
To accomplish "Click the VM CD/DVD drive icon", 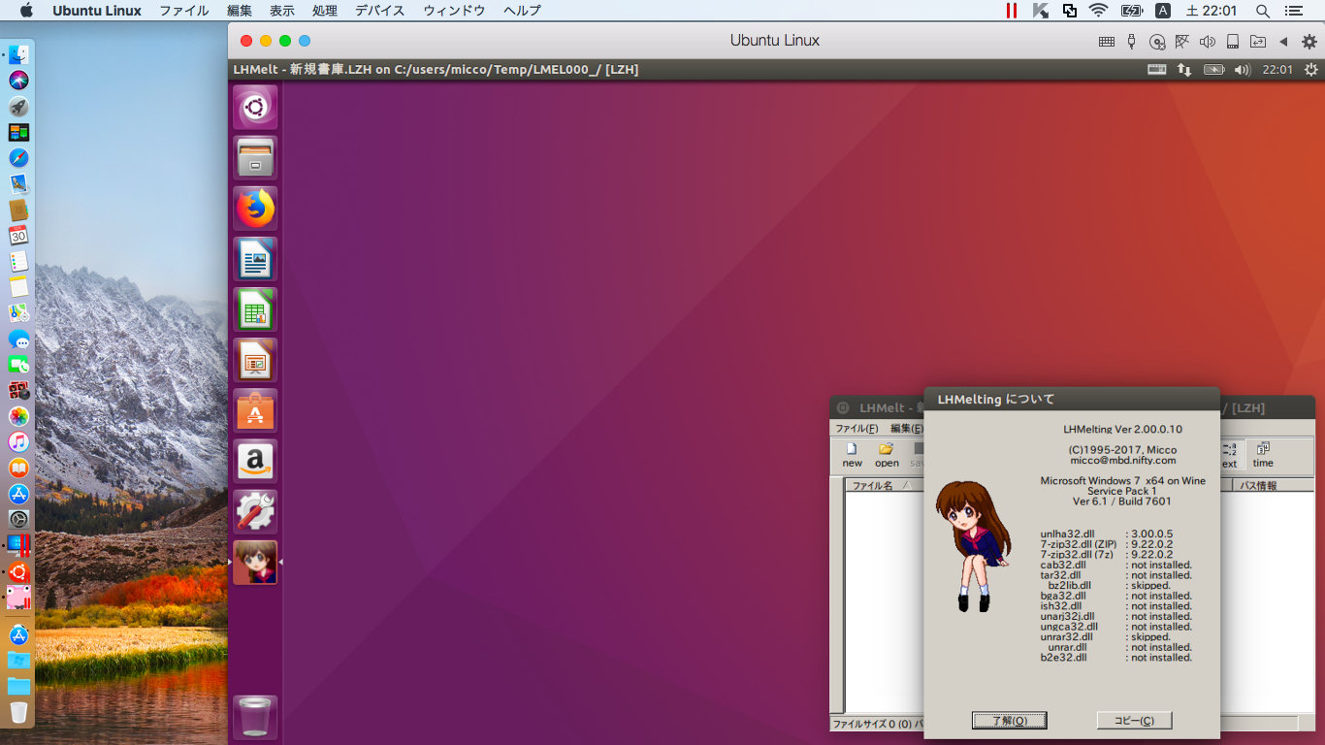I will pyautogui.click(x=1157, y=42).
